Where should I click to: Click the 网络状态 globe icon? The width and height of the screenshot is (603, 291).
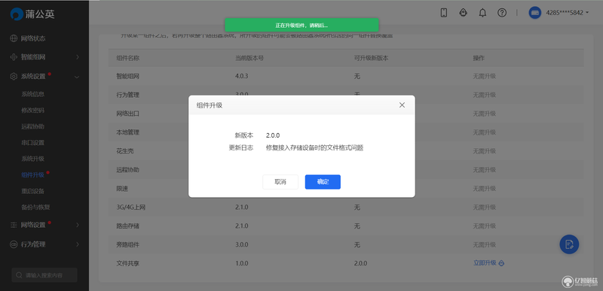click(14, 38)
